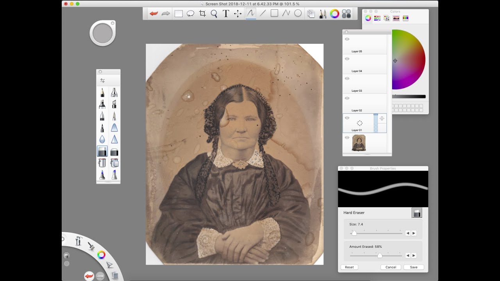Select the Lasso selection tool

(x=191, y=14)
